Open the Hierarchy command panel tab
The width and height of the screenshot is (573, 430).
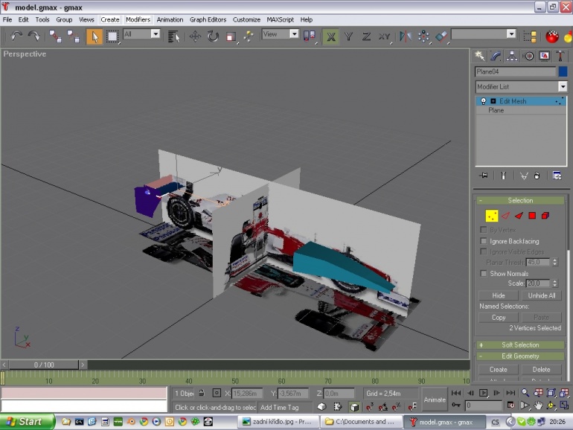[512, 56]
